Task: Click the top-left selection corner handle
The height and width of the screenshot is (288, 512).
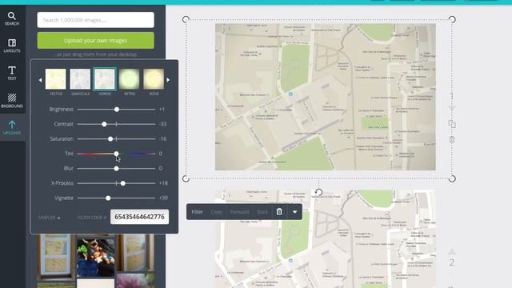Action: [x=186, y=19]
